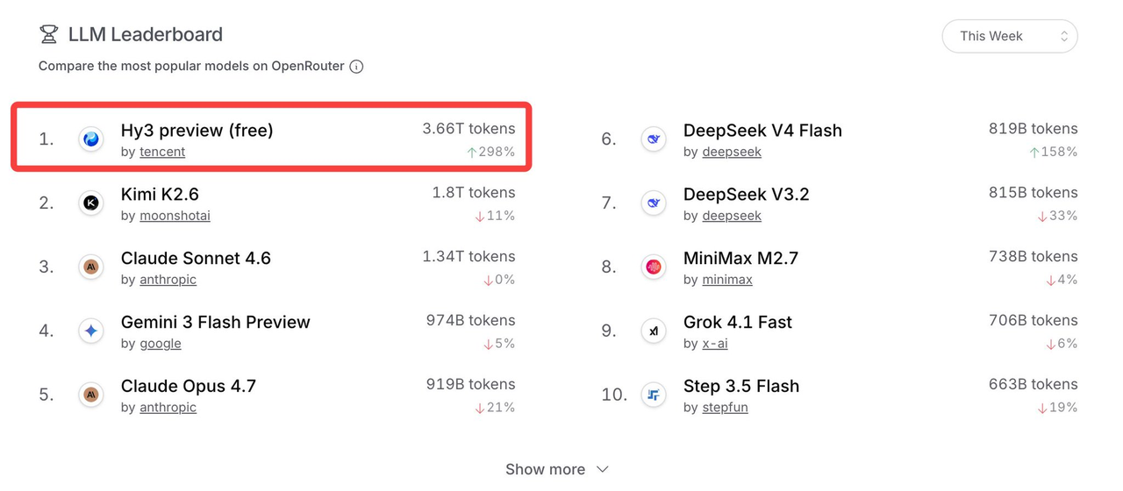Click the 815B tokens value
Screen dimensions: 1123x491
[1034, 193]
